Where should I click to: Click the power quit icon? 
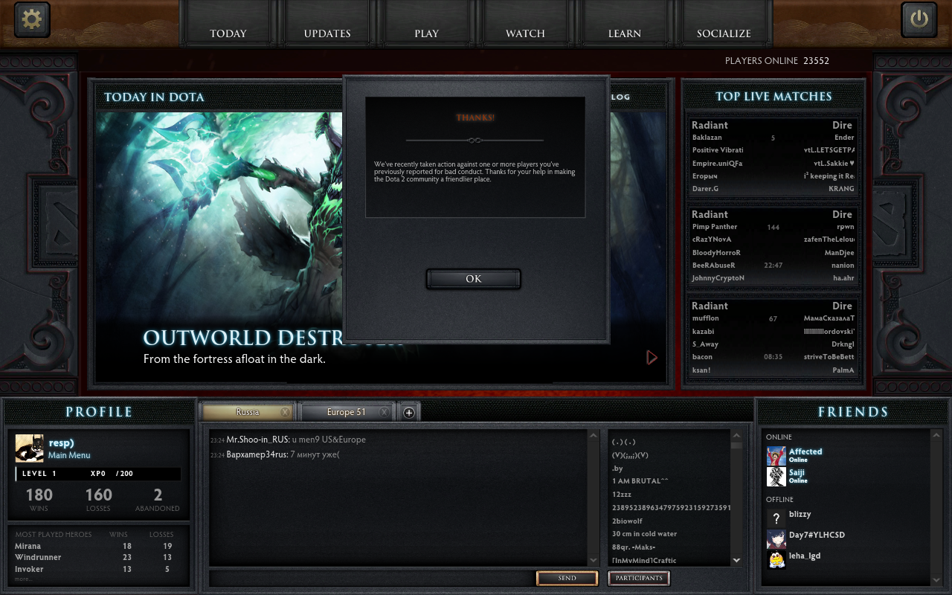point(919,19)
